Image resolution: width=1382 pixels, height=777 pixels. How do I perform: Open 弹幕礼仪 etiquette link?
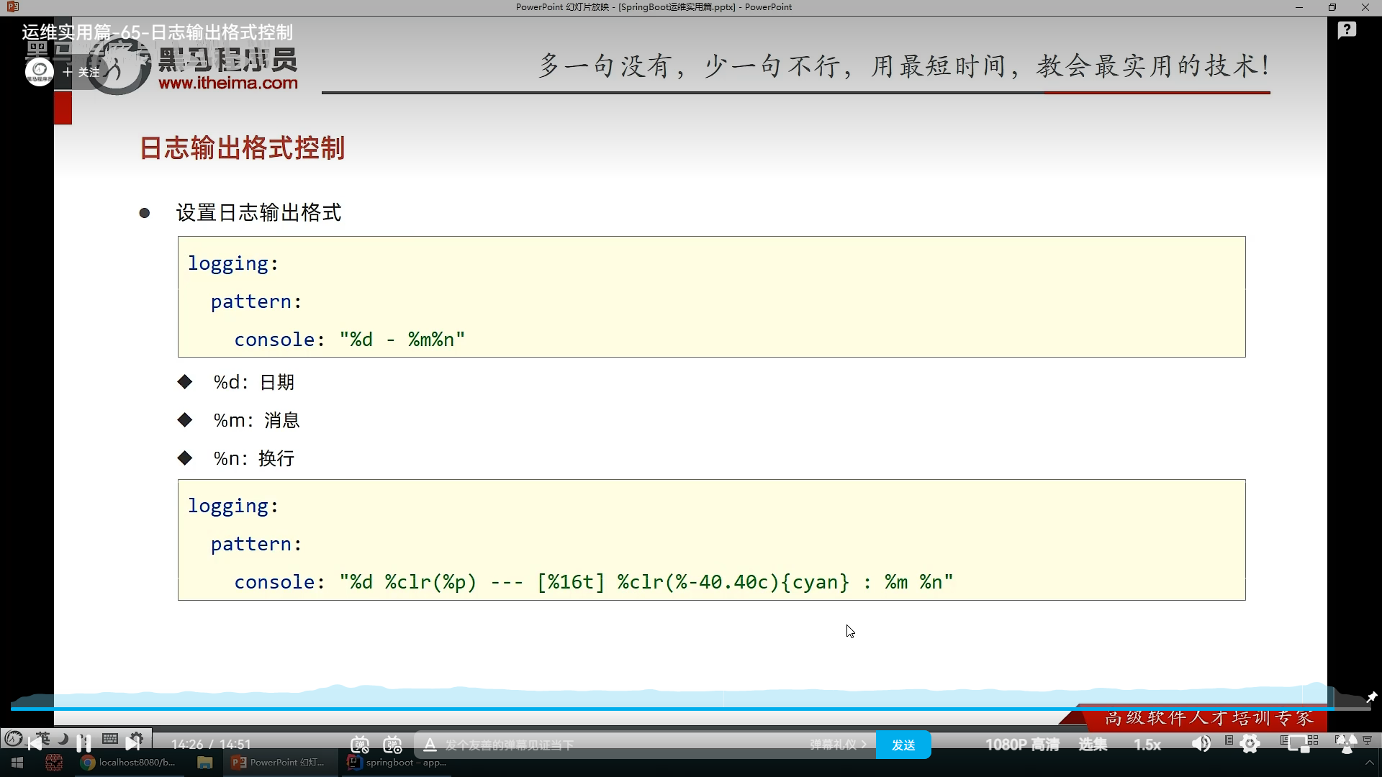coord(837,745)
